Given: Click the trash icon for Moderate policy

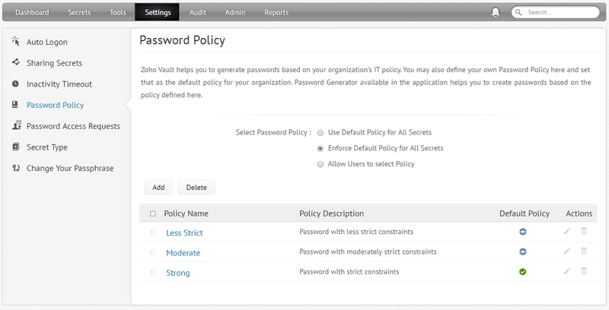Looking at the screenshot, I should [583, 251].
